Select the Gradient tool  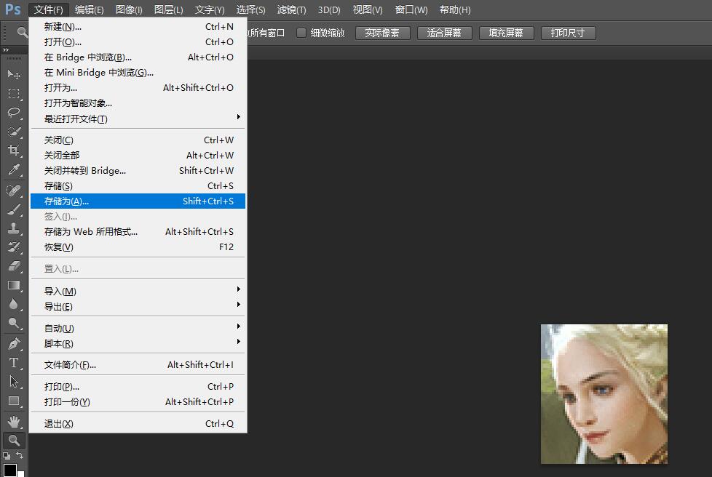[14, 285]
